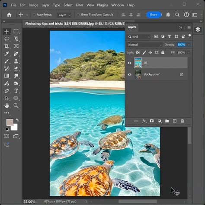This screenshot has width=205, height=205.
Task: Select the Eraser tool
Action: [16, 68]
